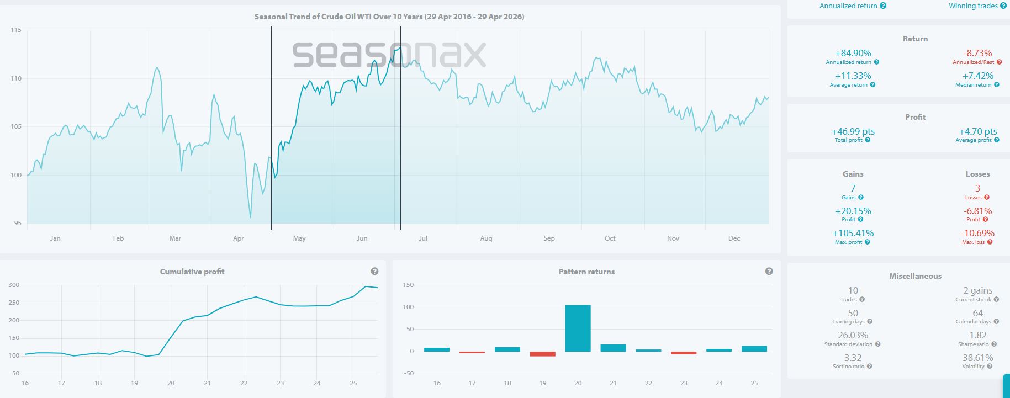This screenshot has height=398, width=1010.
Task: Click help icon next to Max. profit
Action: [868, 242]
